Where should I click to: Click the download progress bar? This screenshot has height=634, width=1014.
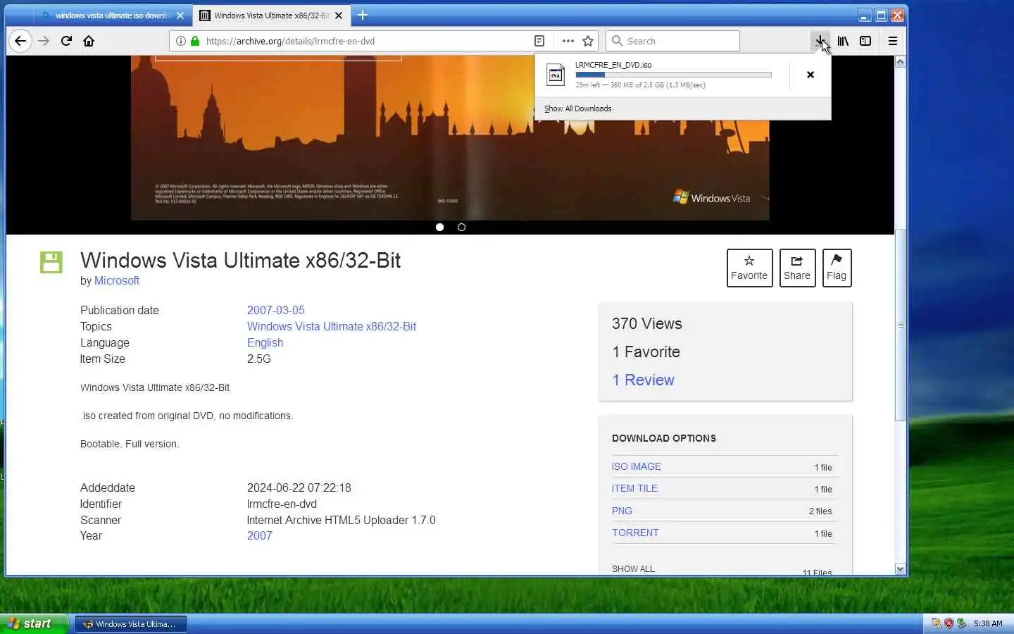673,75
